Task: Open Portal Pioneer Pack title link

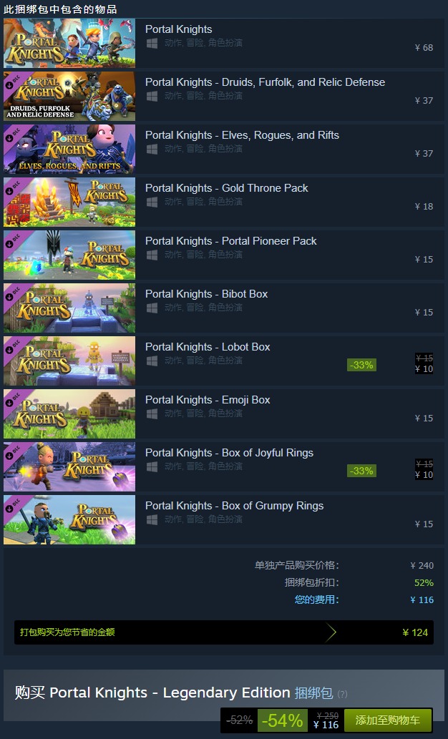Action: pos(230,241)
